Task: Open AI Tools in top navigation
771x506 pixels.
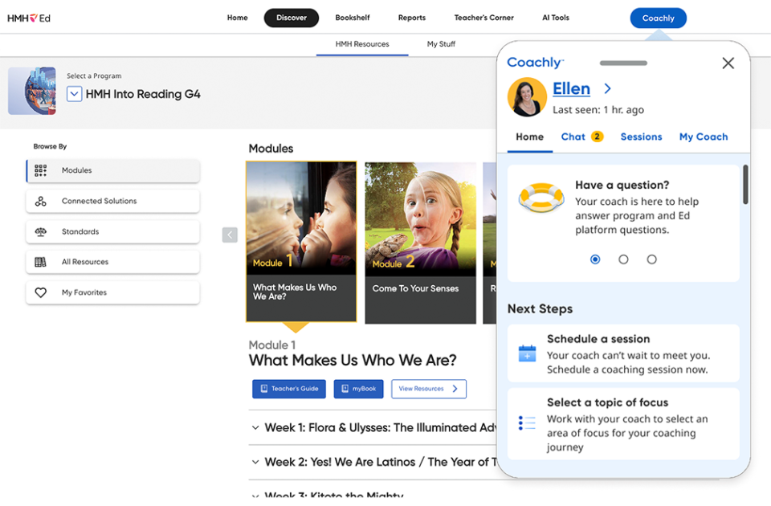Action: pyautogui.click(x=556, y=18)
